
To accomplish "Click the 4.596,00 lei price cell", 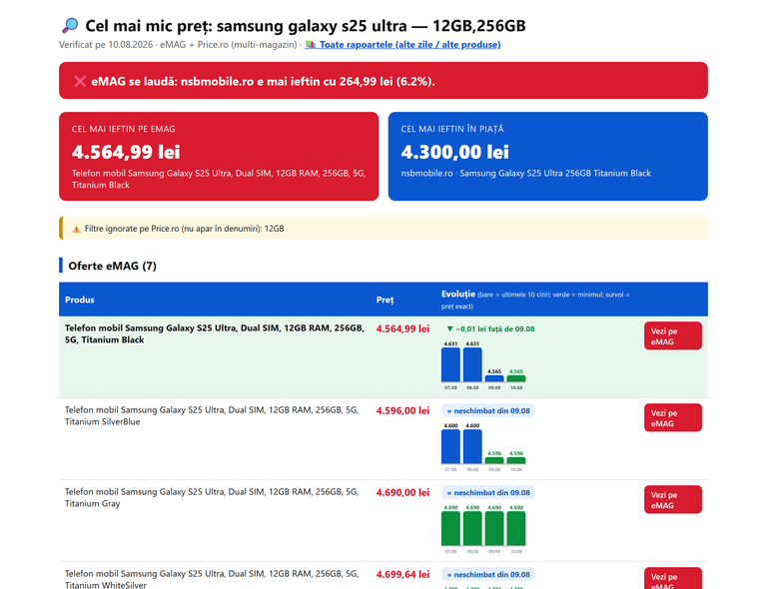I will (x=402, y=410).
